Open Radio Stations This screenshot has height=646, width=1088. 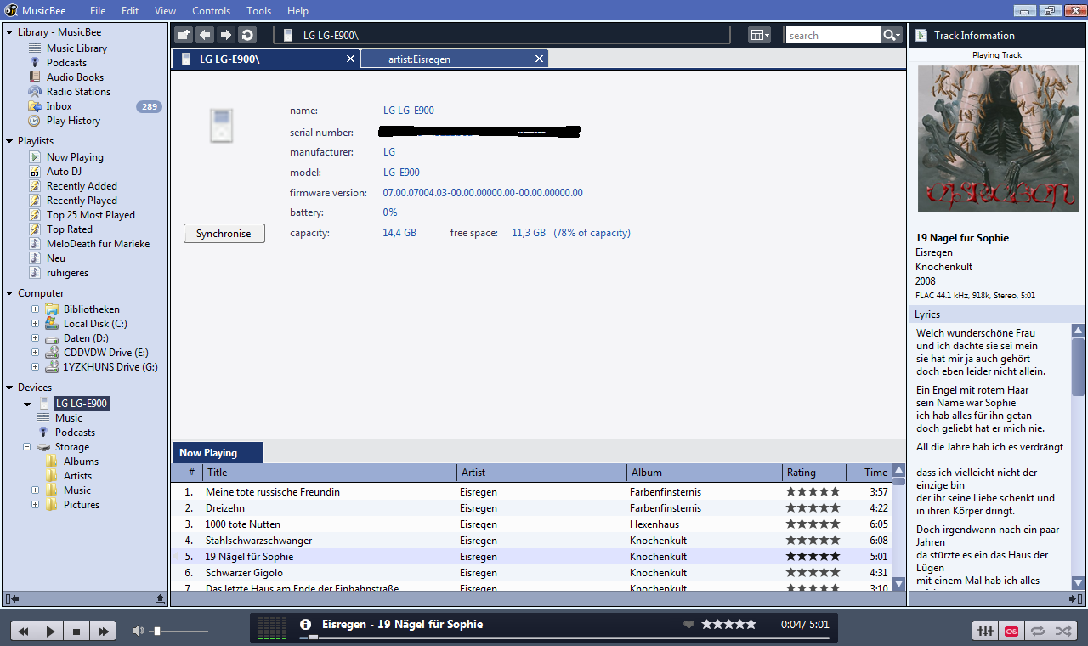click(x=78, y=92)
